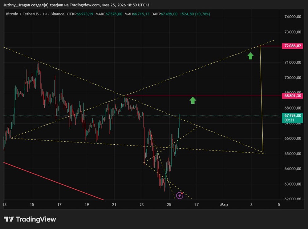Click the Bitcoin / TetherUS symbol title
This screenshot has width=308, height=229.
click(22, 14)
